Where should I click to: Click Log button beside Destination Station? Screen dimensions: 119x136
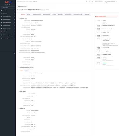point(41,73)
